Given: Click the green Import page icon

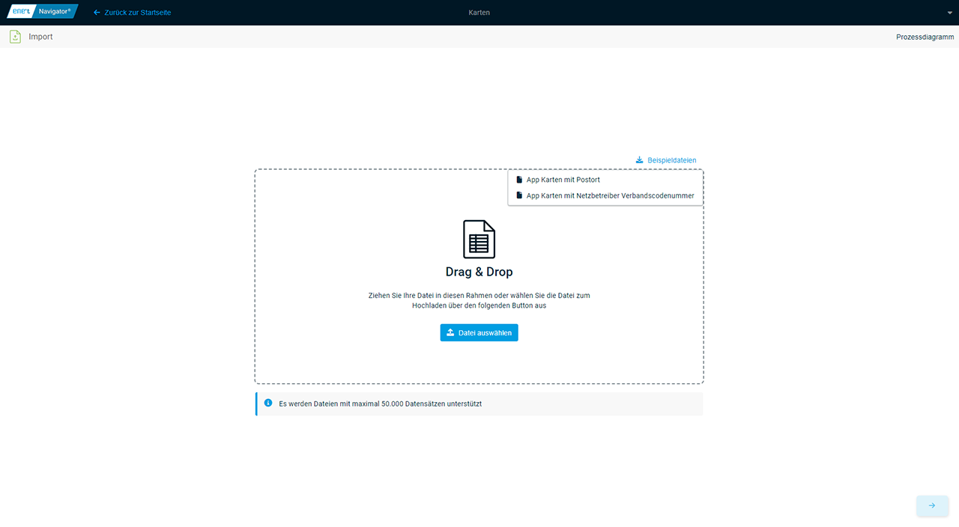Looking at the screenshot, I should click(x=15, y=37).
